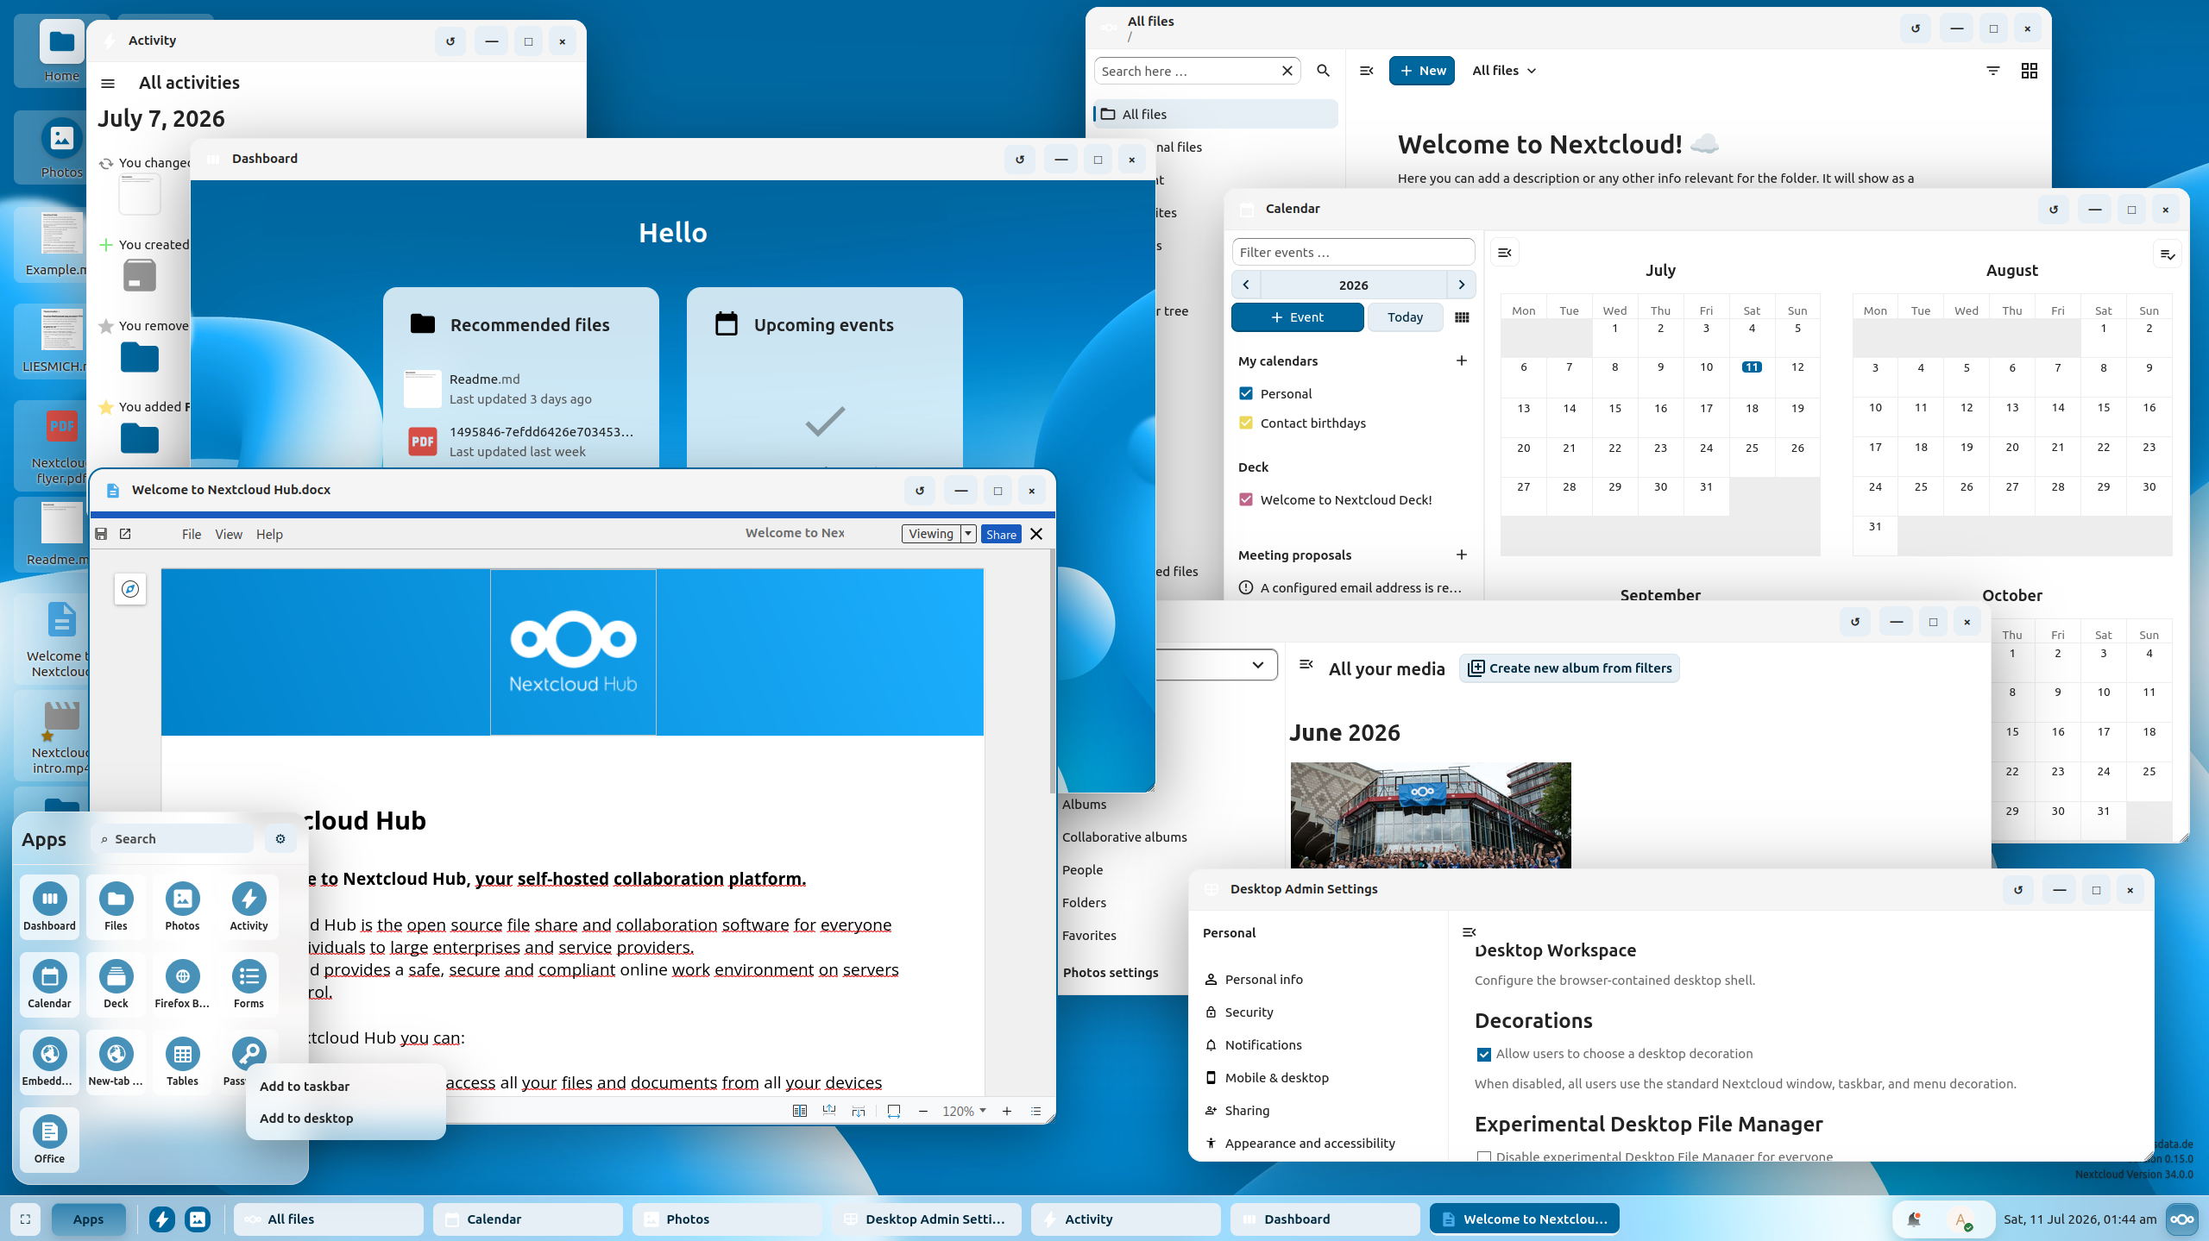Click the search magnifier in All files window
Screen dimensions: 2209x1241
point(1323,71)
